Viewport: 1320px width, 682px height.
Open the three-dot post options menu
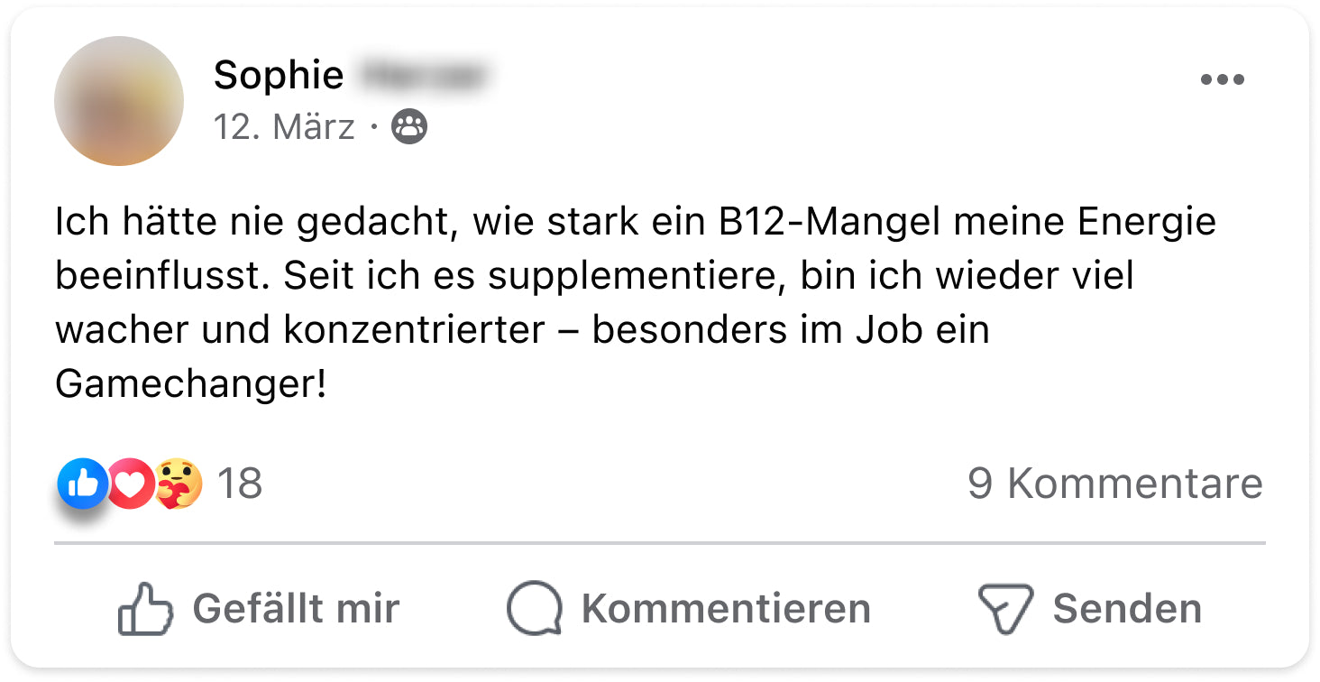(1222, 79)
